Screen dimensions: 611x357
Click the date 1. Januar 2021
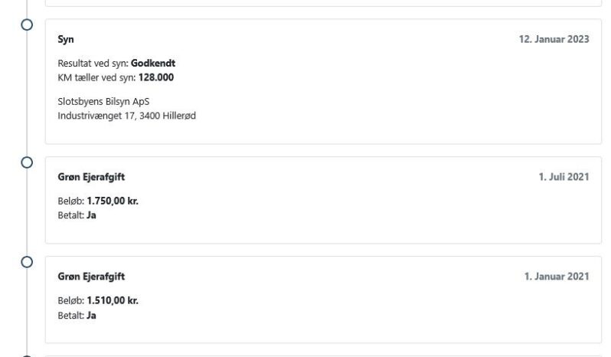tap(557, 277)
